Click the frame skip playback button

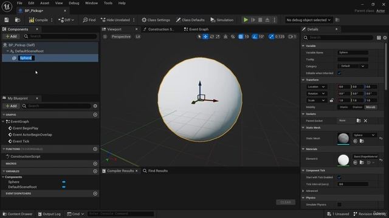[x=253, y=20]
